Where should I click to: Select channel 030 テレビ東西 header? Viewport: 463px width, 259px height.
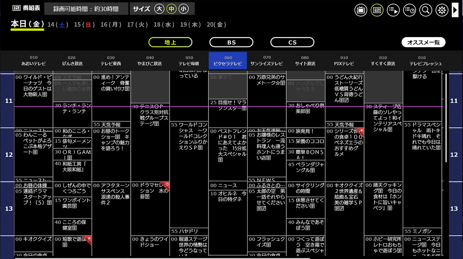point(111,61)
